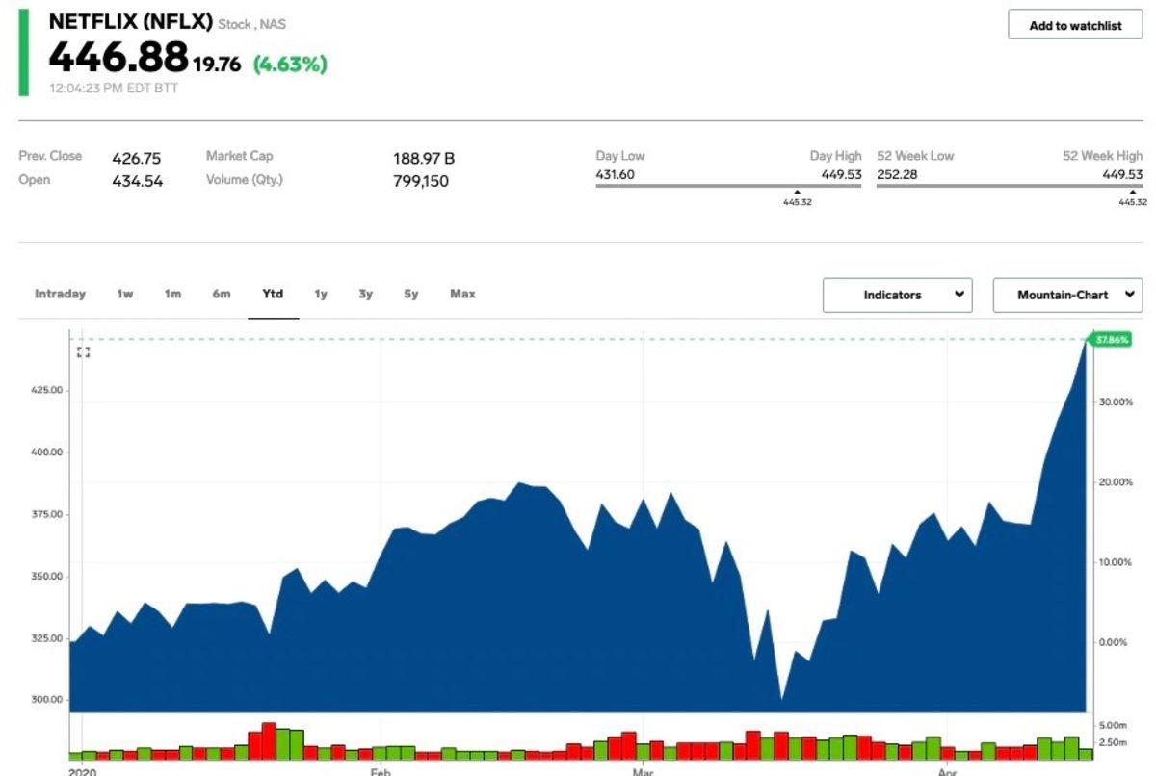
Task: Open the Mountain-Chart type dropdown
Action: click(1067, 296)
